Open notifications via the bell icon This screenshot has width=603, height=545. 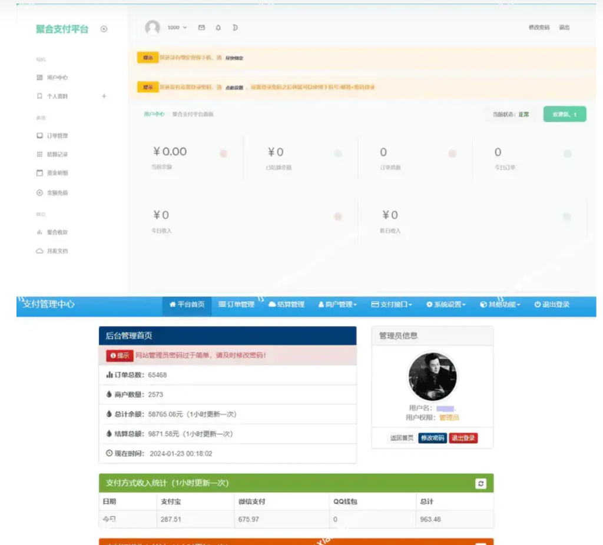(x=218, y=28)
